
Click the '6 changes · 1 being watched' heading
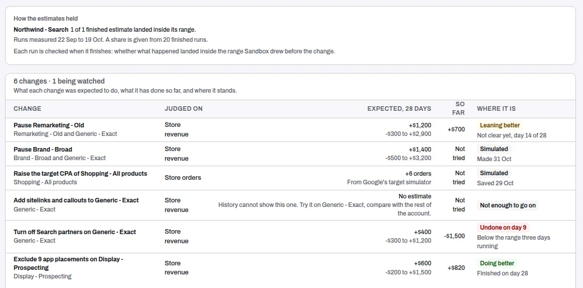click(59, 81)
